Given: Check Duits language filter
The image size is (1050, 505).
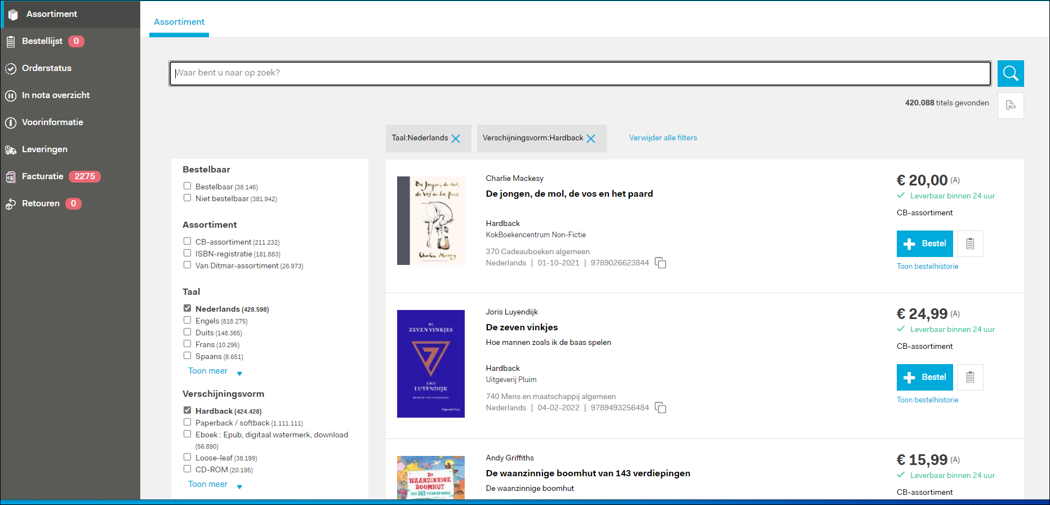Looking at the screenshot, I should (187, 332).
